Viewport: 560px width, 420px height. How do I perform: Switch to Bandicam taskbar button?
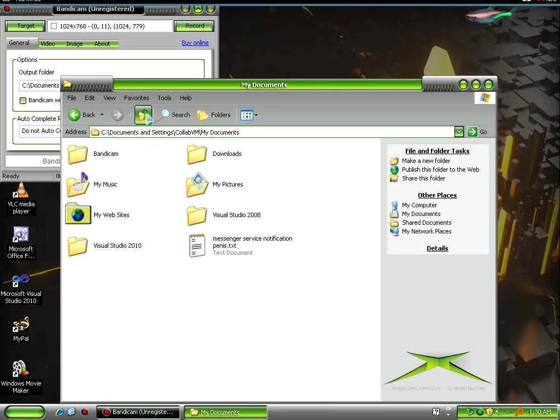[x=137, y=412]
